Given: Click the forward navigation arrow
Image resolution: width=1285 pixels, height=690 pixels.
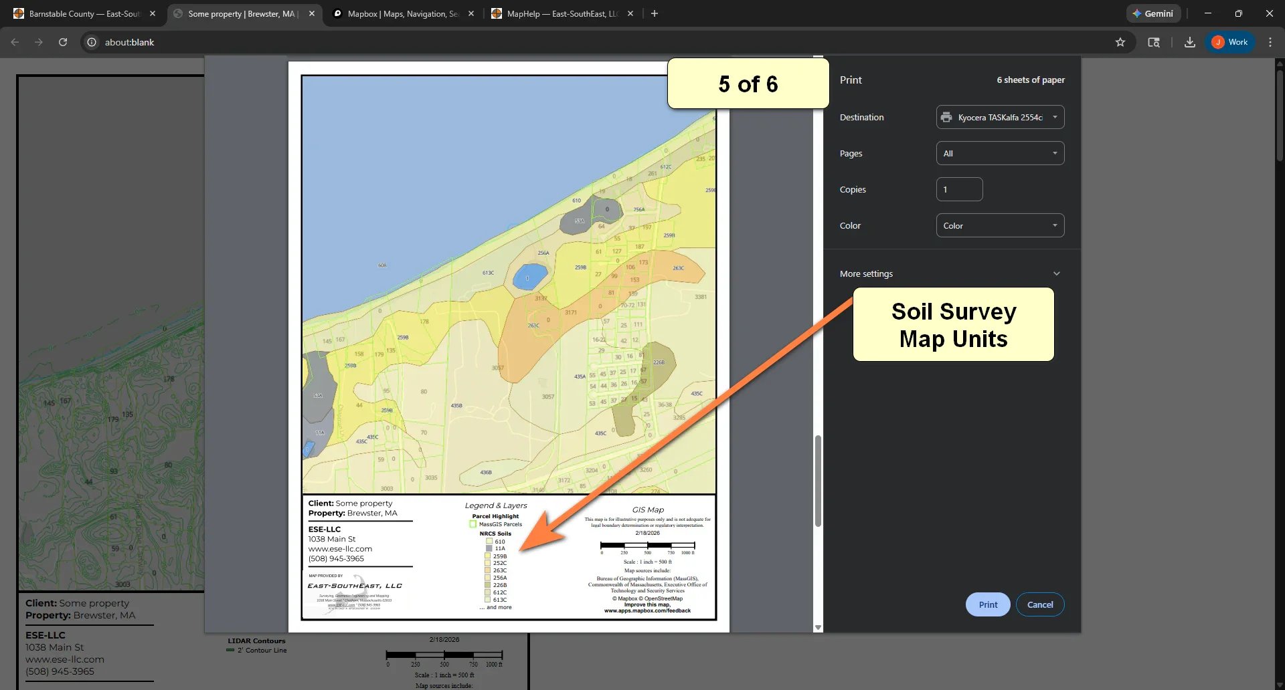Looking at the screenshot, I should pos(38,41).
